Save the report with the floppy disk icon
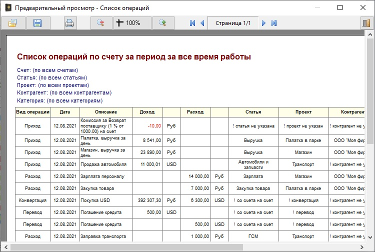 click(x=37, y=23)
